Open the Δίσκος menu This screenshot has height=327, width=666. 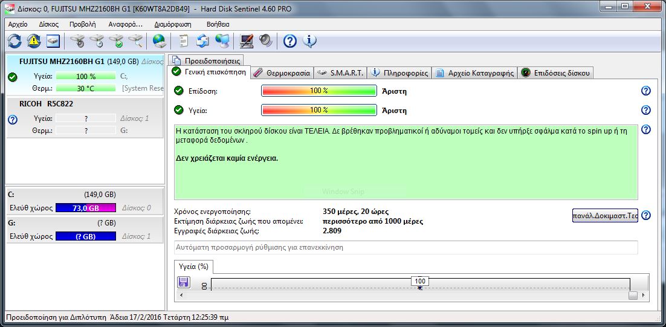(49, 24)
